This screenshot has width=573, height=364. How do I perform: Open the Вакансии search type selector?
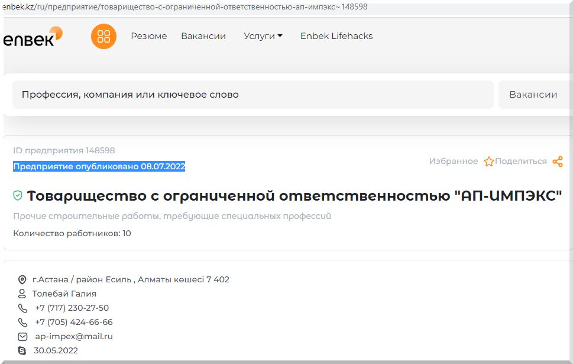[535, 95]
